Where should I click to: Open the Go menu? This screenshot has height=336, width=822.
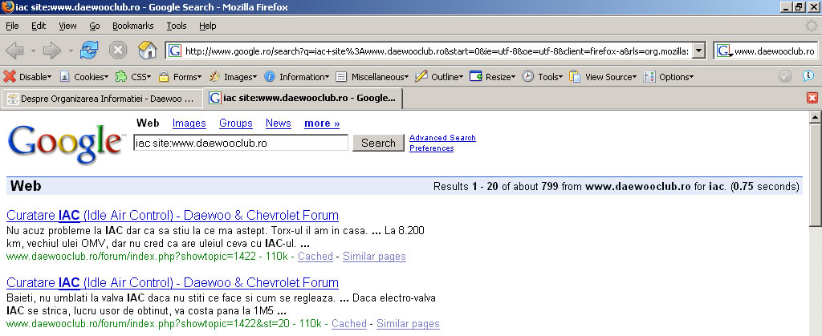click(95, 26)
